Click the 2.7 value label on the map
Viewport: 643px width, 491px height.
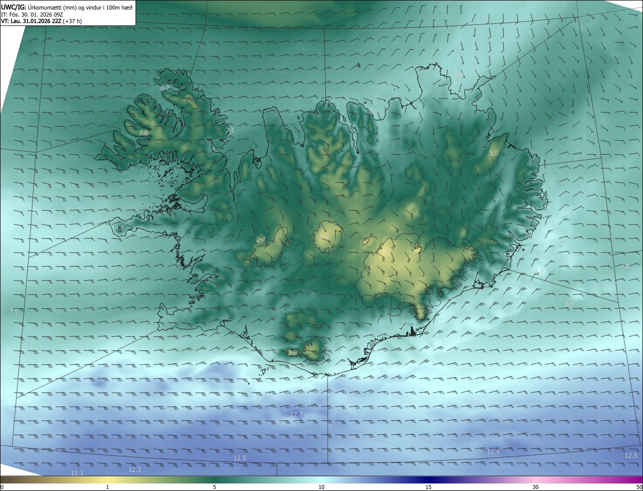pyautogui.click(x=260, y=240)
